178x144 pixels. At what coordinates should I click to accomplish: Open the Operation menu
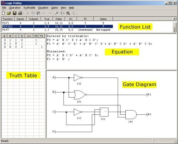14,8
